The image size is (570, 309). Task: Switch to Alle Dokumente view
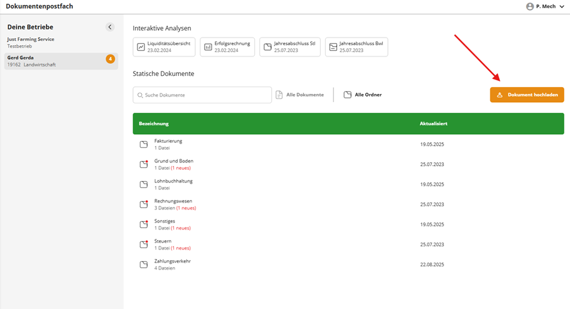click(300, 95)
